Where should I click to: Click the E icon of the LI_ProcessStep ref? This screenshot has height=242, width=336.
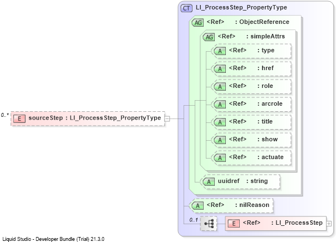click(x=234, y=224)
